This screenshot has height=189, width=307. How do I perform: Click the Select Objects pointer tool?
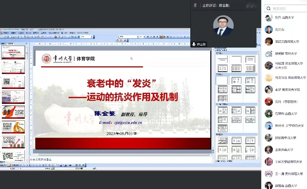[9, 165]
